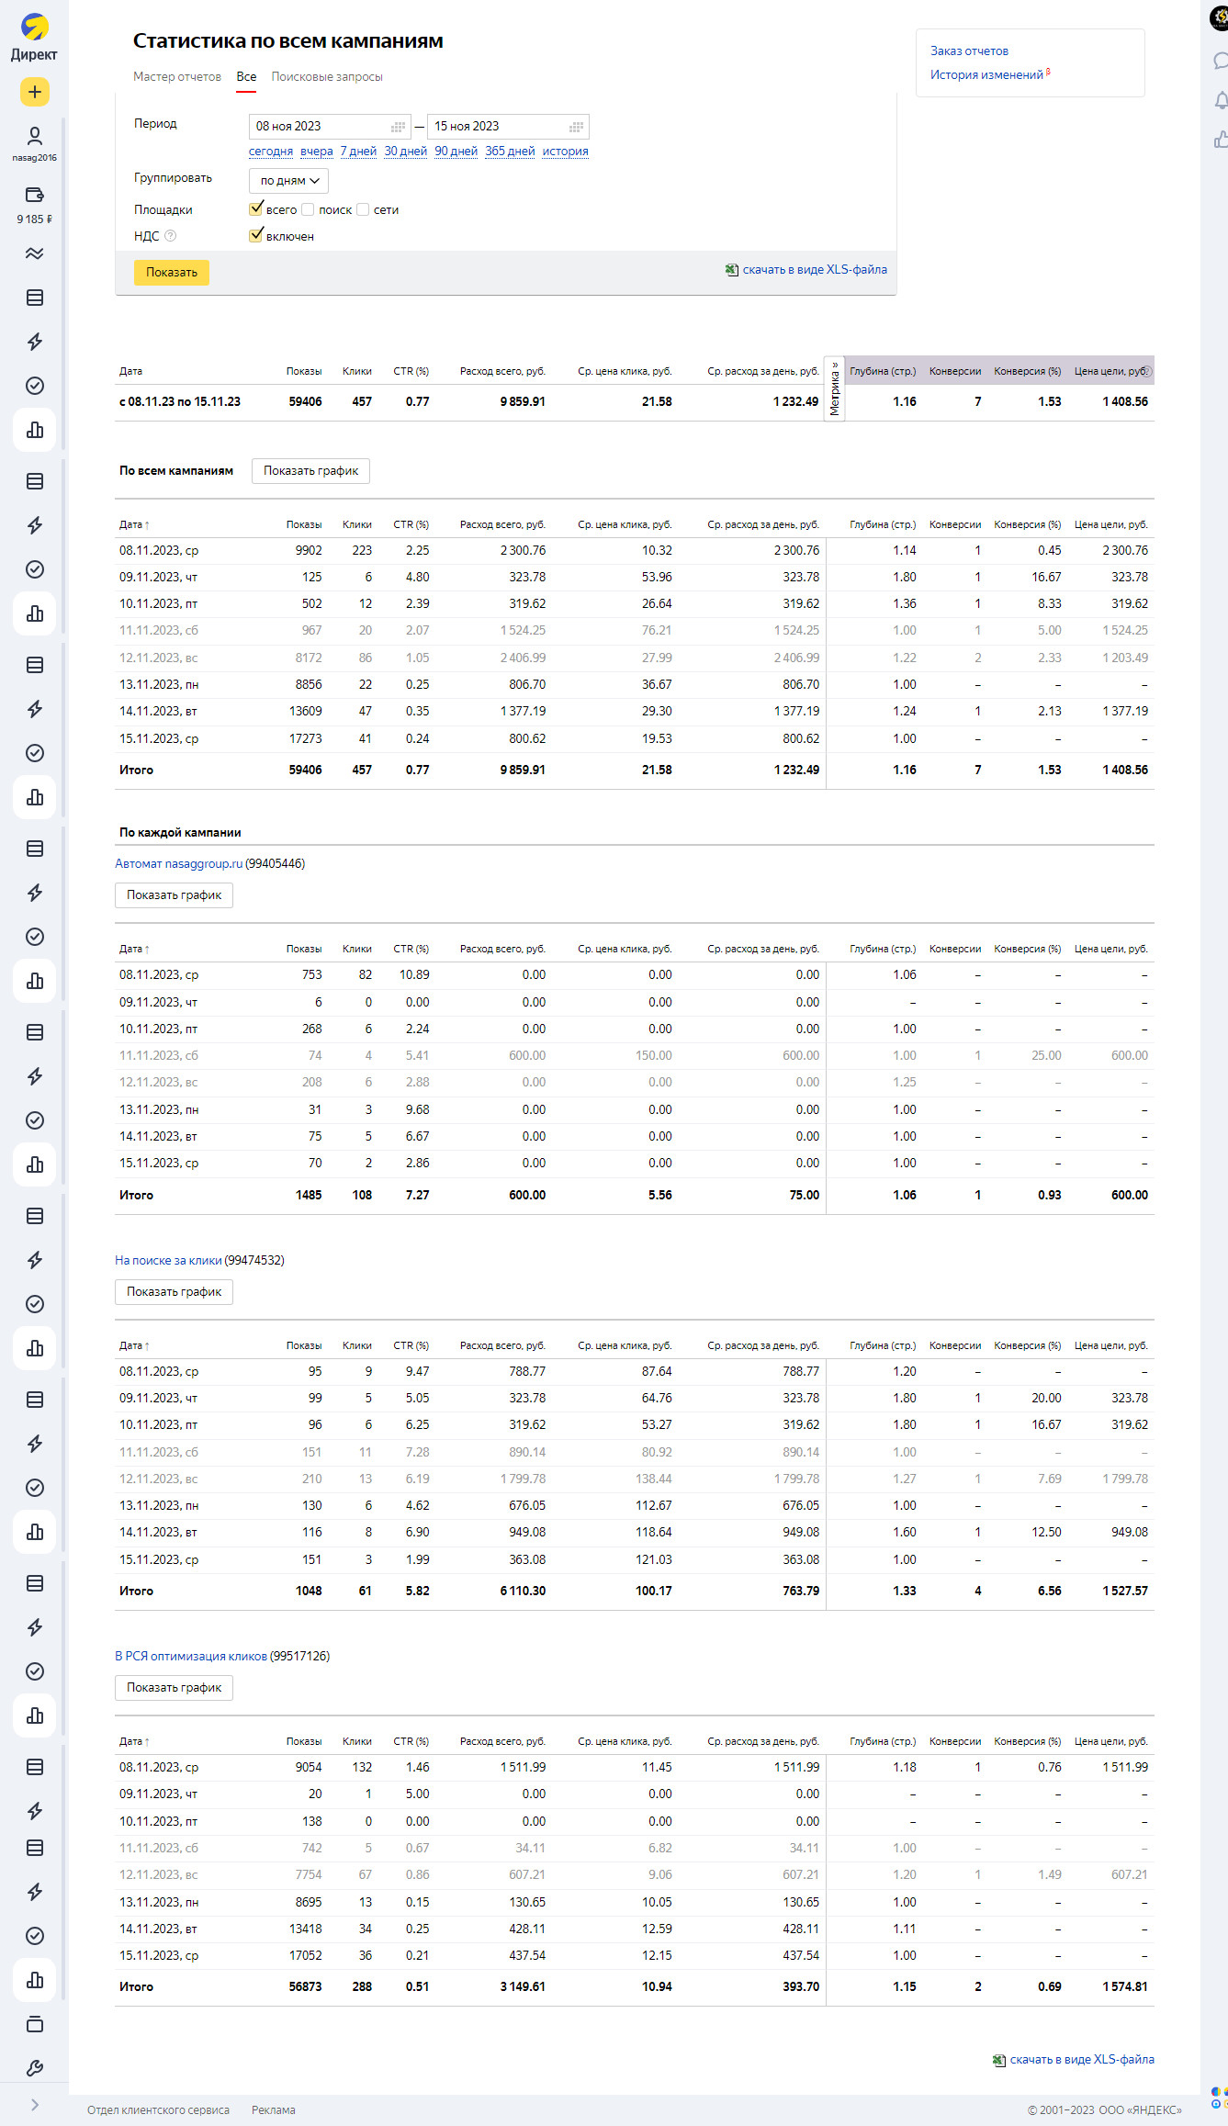Click the XLS file icon at the page bottom
Viewport: 1228px width, 2126px height.
(x=999, y=2060)
